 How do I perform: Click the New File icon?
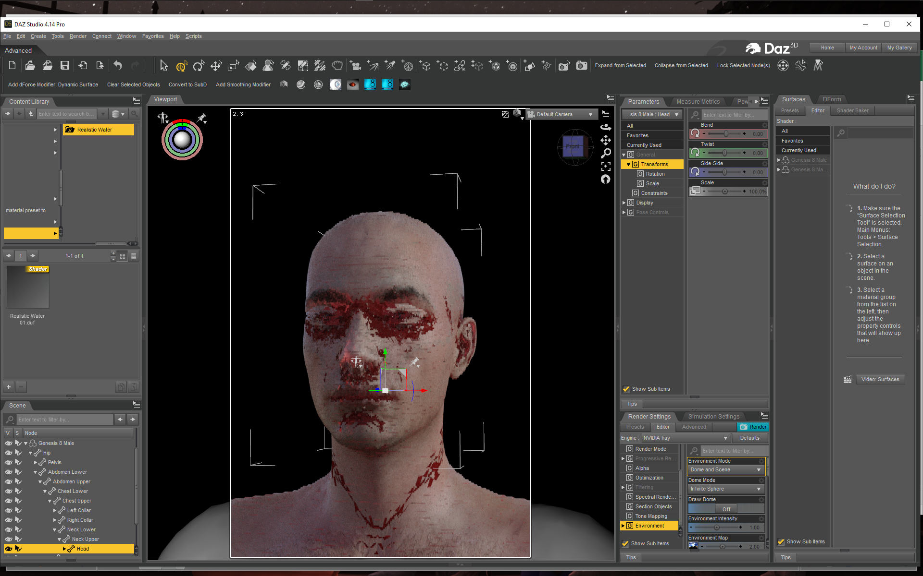(x=12, y=66)
